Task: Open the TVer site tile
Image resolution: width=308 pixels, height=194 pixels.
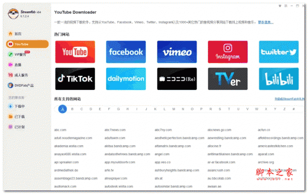Action: click(227, 79)
